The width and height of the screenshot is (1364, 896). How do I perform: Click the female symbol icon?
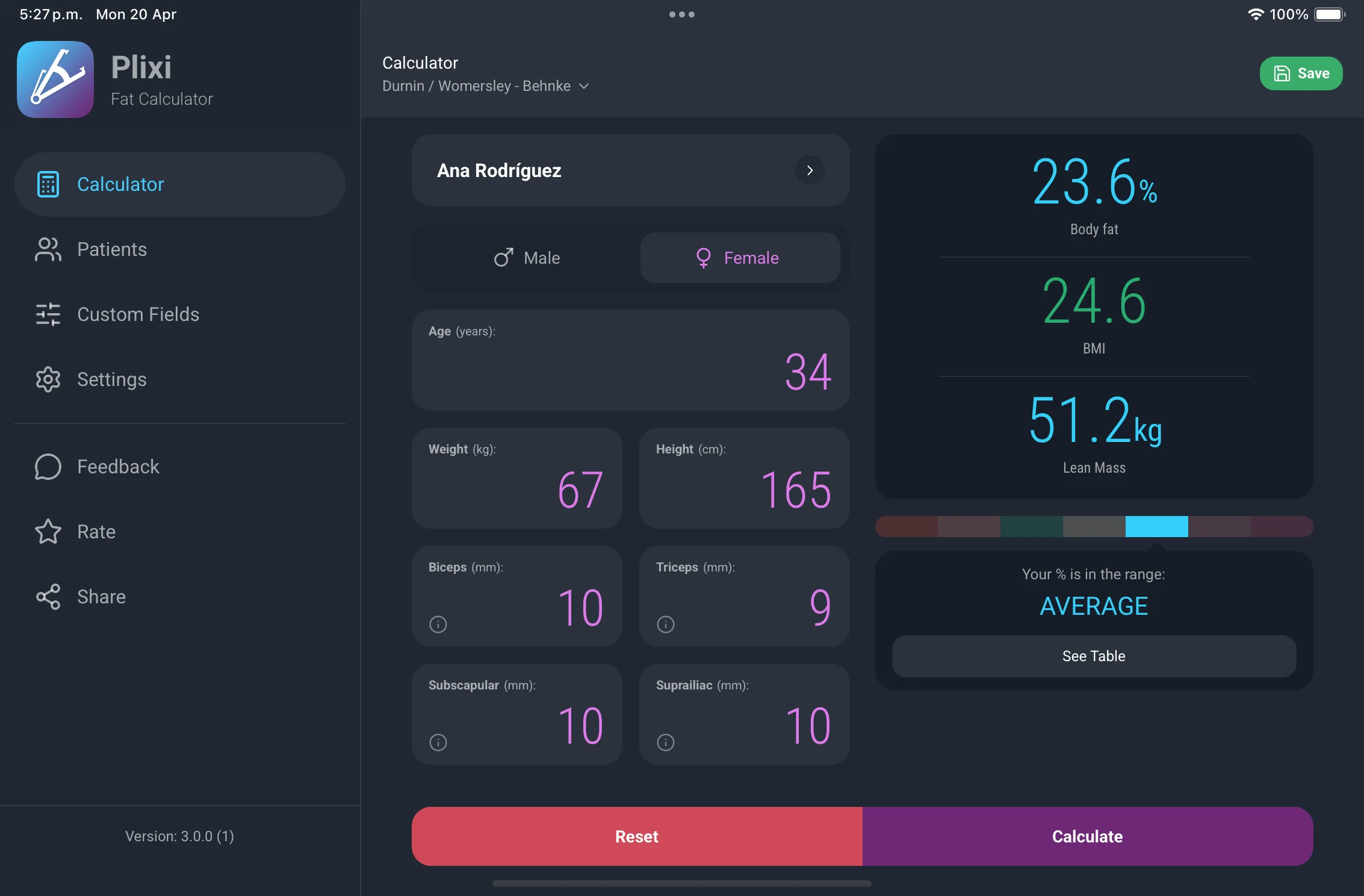pyautogui.click(x=703, y=258)
